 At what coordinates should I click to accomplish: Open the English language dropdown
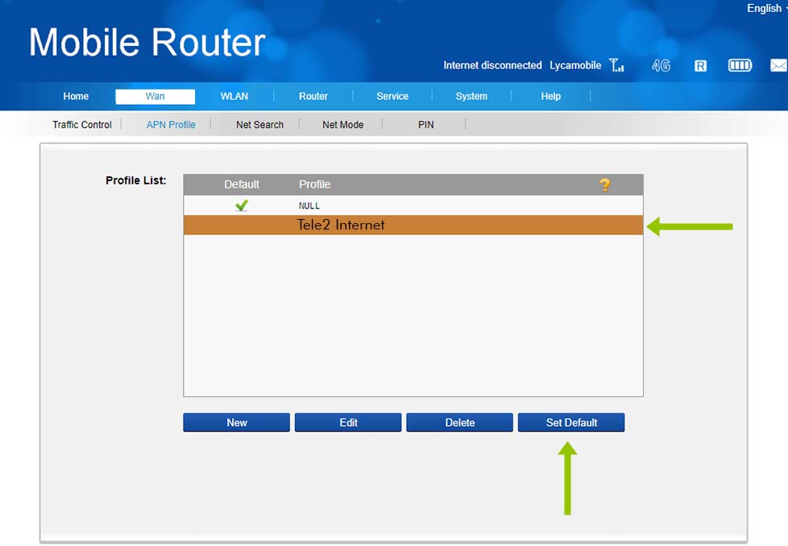pyautogui.click(x=766, y=8)
